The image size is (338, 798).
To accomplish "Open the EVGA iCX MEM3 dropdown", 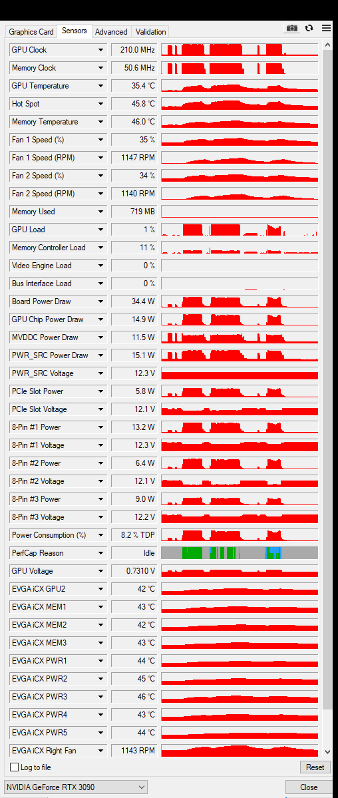I will coord(100,643).
